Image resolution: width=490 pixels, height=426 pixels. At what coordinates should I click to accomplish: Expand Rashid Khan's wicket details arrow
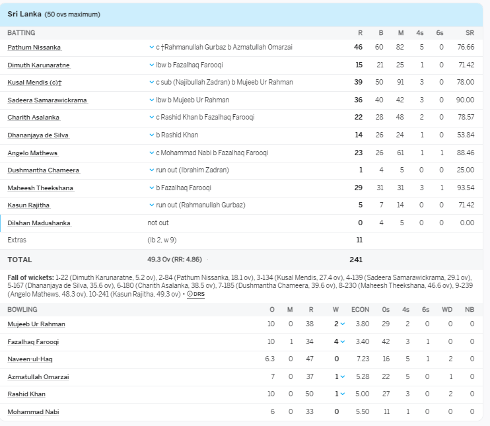(343, 394)
